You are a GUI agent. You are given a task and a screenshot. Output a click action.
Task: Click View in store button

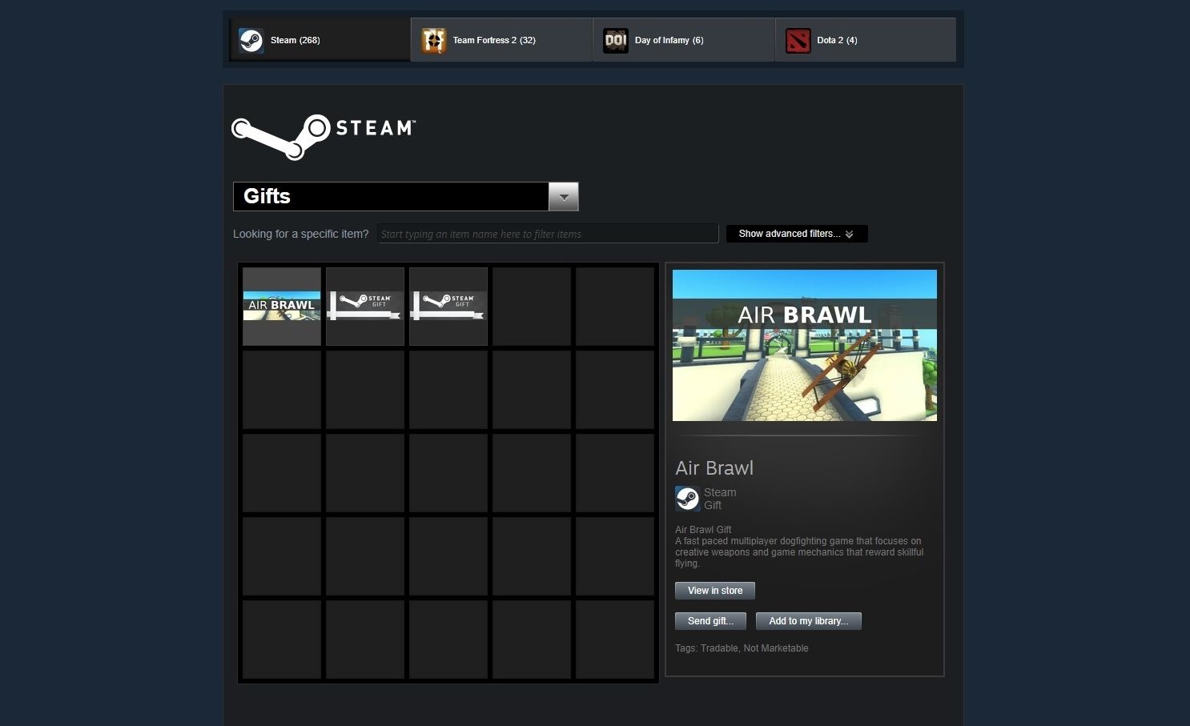tap(715, 591)
